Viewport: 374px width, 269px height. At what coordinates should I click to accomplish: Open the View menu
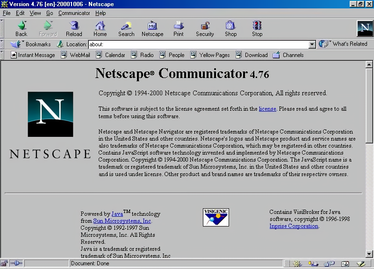pyautogui.click(x=36, y=13)
